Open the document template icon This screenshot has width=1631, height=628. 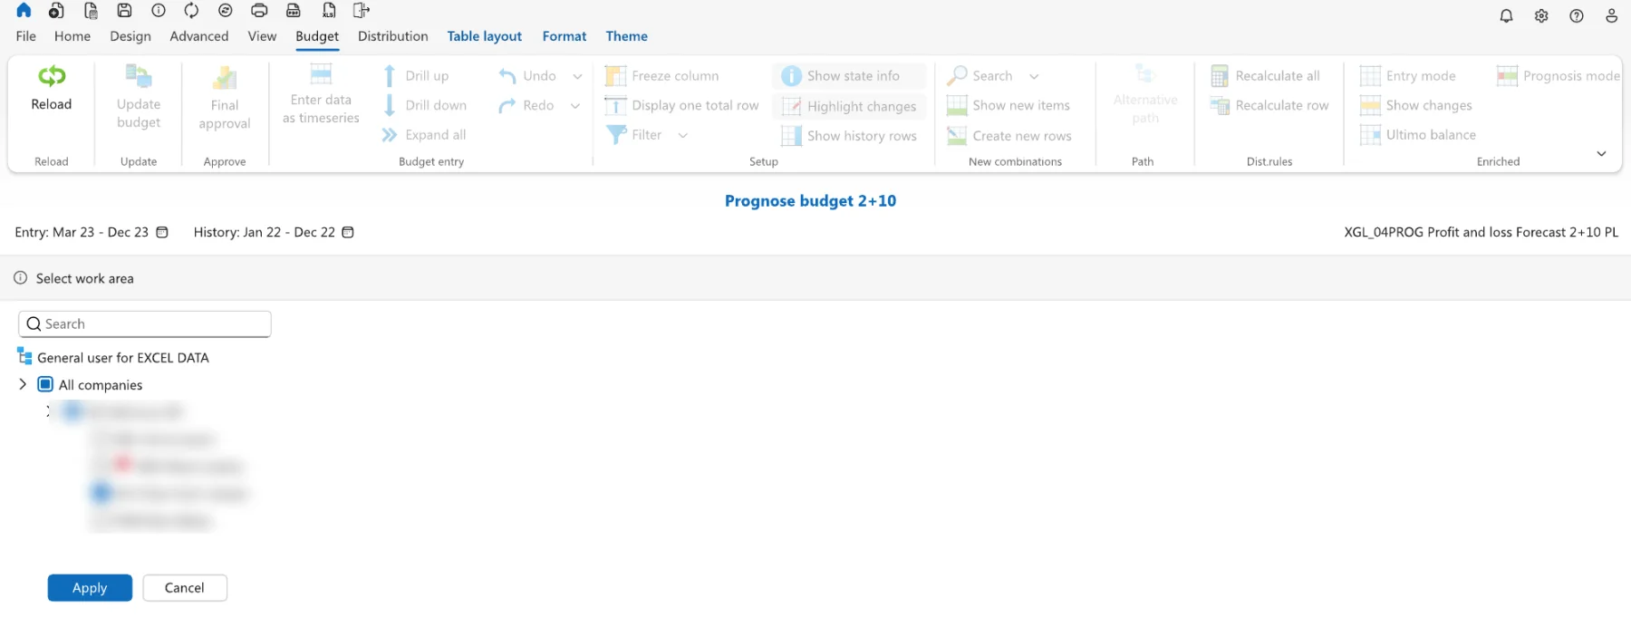(91, 11)
